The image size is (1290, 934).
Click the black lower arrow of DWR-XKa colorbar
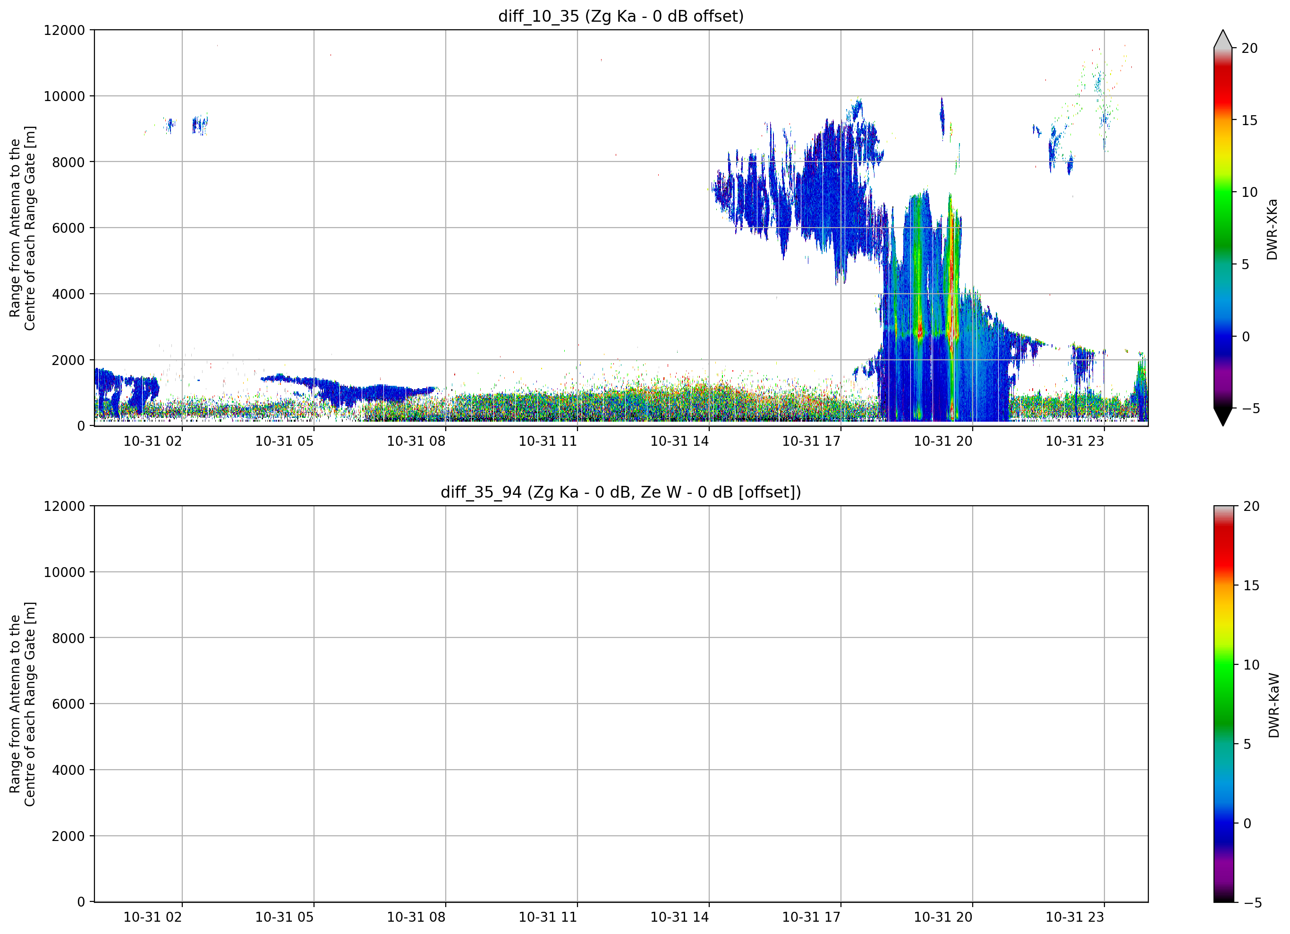point(1223,417)
